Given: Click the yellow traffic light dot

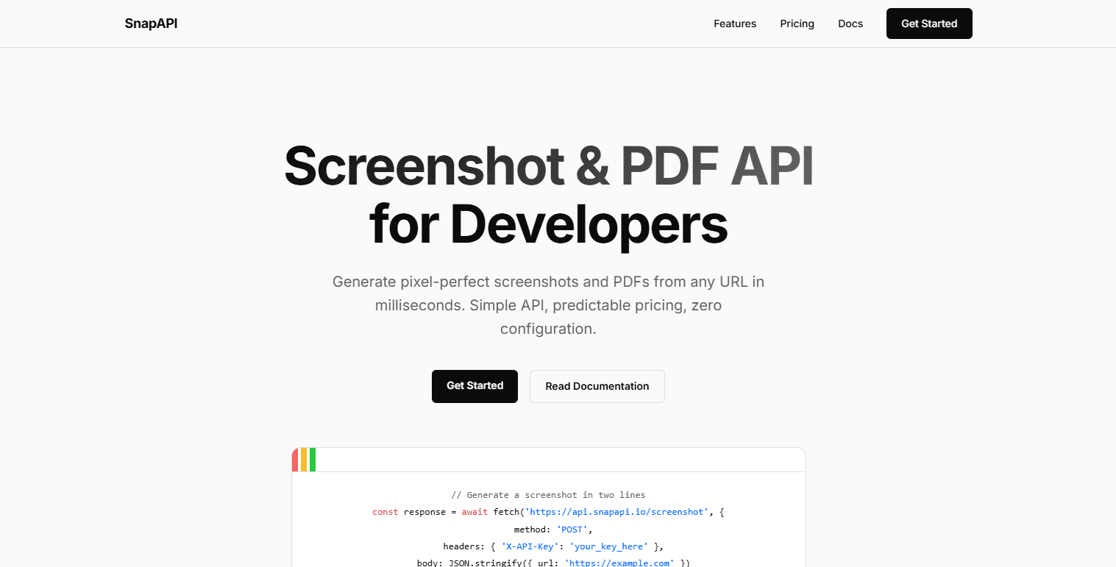Looking at the screenshot, I should click(x=304, y=460).
